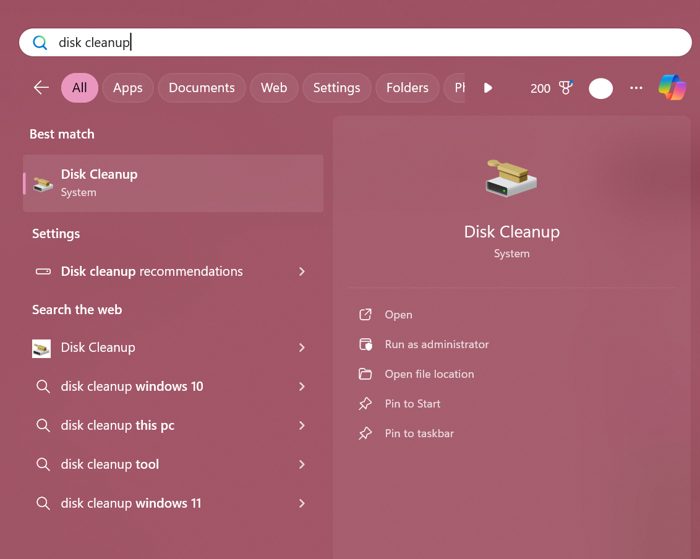
Task: Switch to the Web filter tab
Action: point(274,88)
